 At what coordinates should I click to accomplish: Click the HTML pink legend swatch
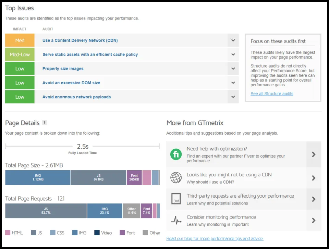8,233
